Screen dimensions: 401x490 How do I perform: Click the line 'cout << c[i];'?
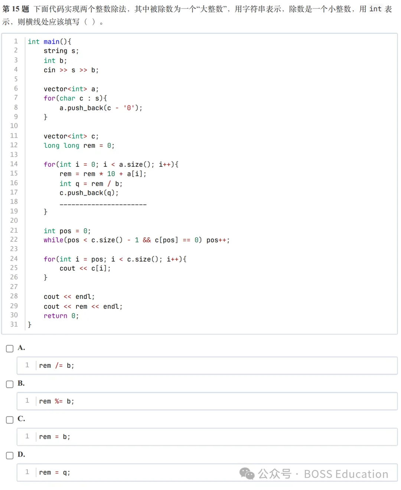pyautogui.click(x=85, y=268)
